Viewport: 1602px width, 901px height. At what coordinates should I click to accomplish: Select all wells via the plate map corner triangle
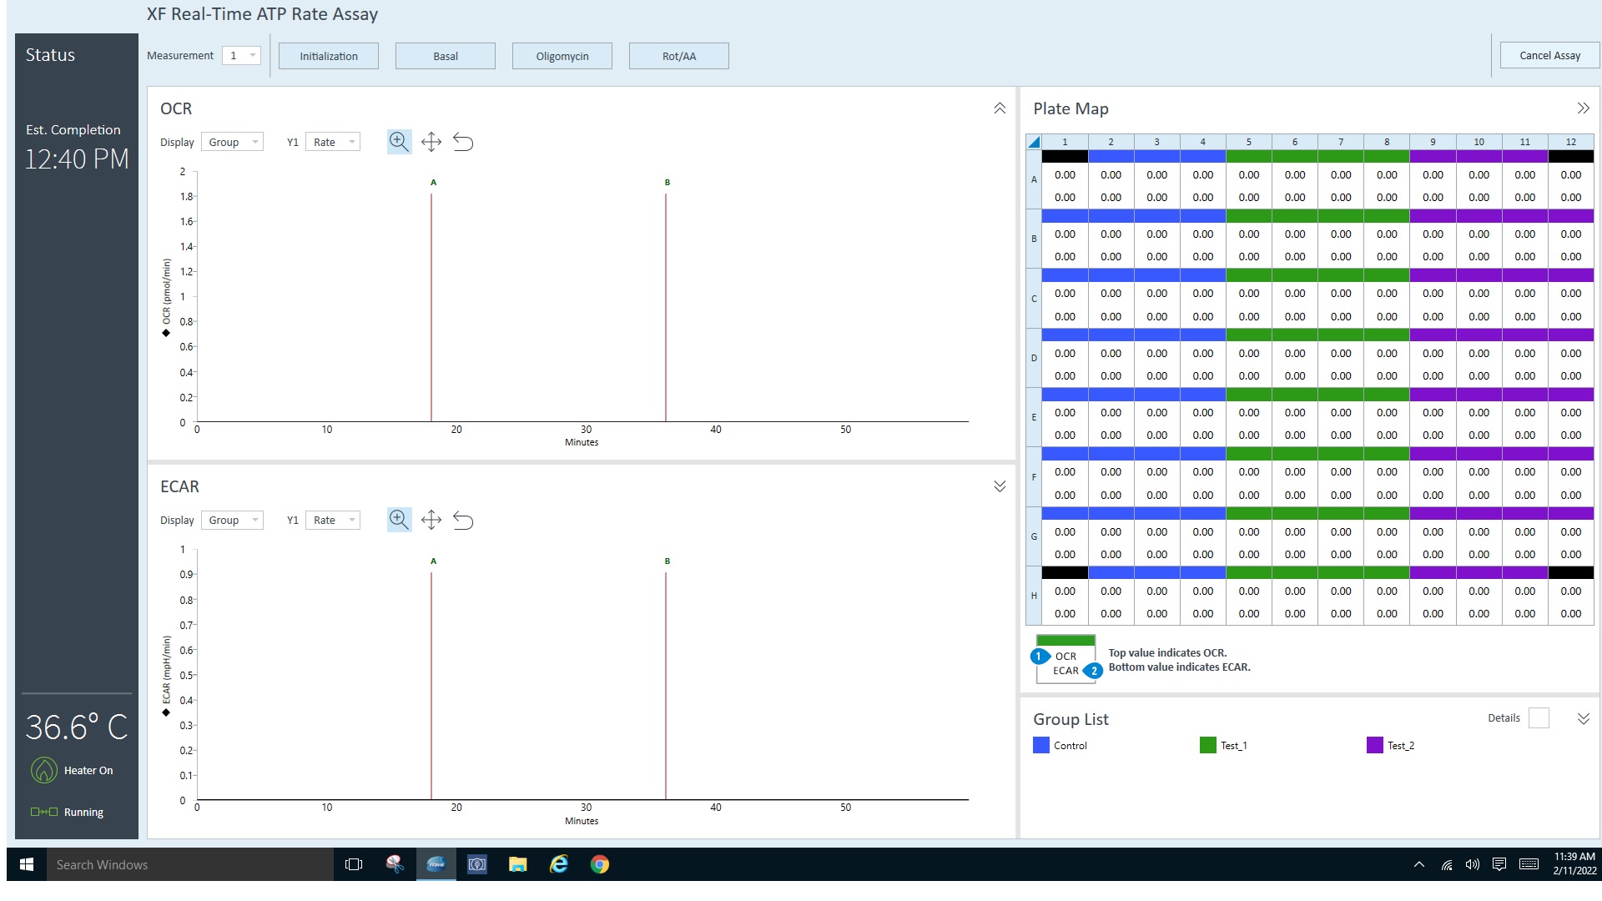(x=1034, y=142)
